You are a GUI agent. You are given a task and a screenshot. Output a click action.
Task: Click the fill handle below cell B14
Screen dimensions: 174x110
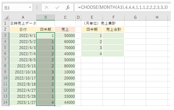55,105
